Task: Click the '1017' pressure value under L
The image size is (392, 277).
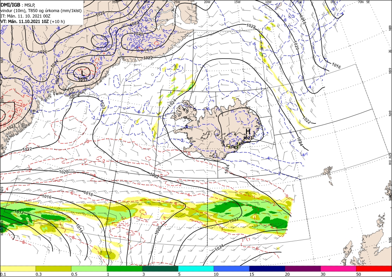Action: tap(83, 80)
